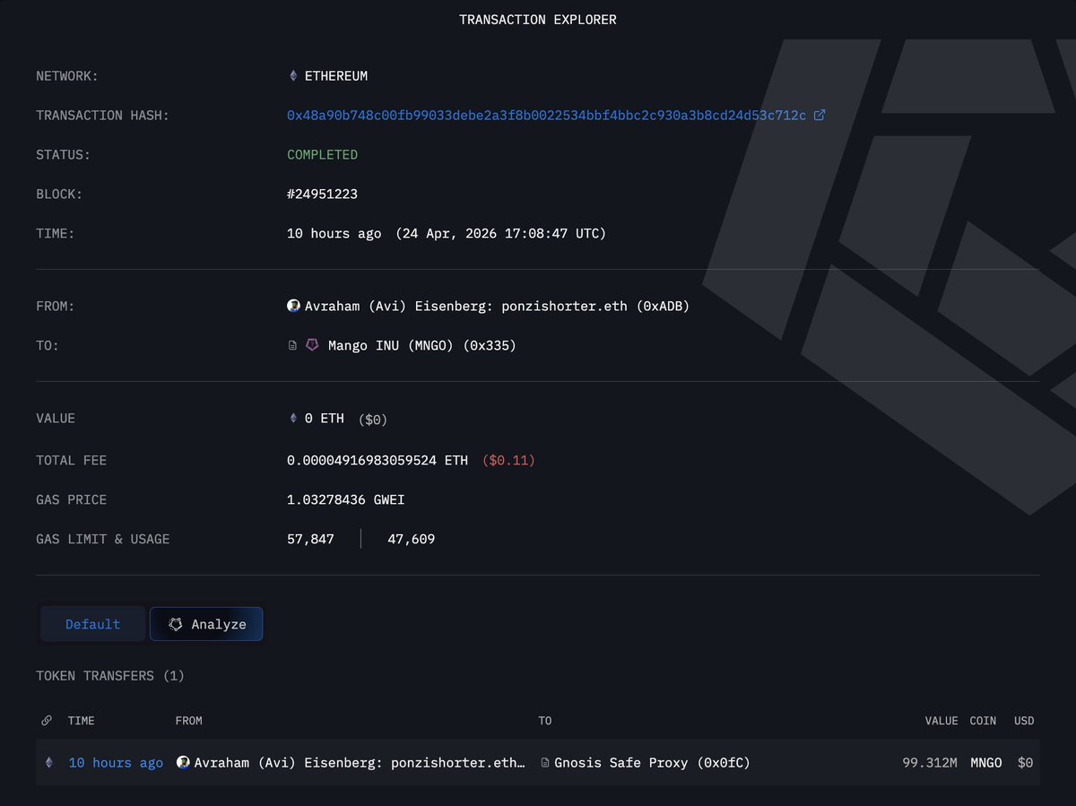Click the TRANSACTION EXPLORER title

pyautogui.click(x=538, y=20)
